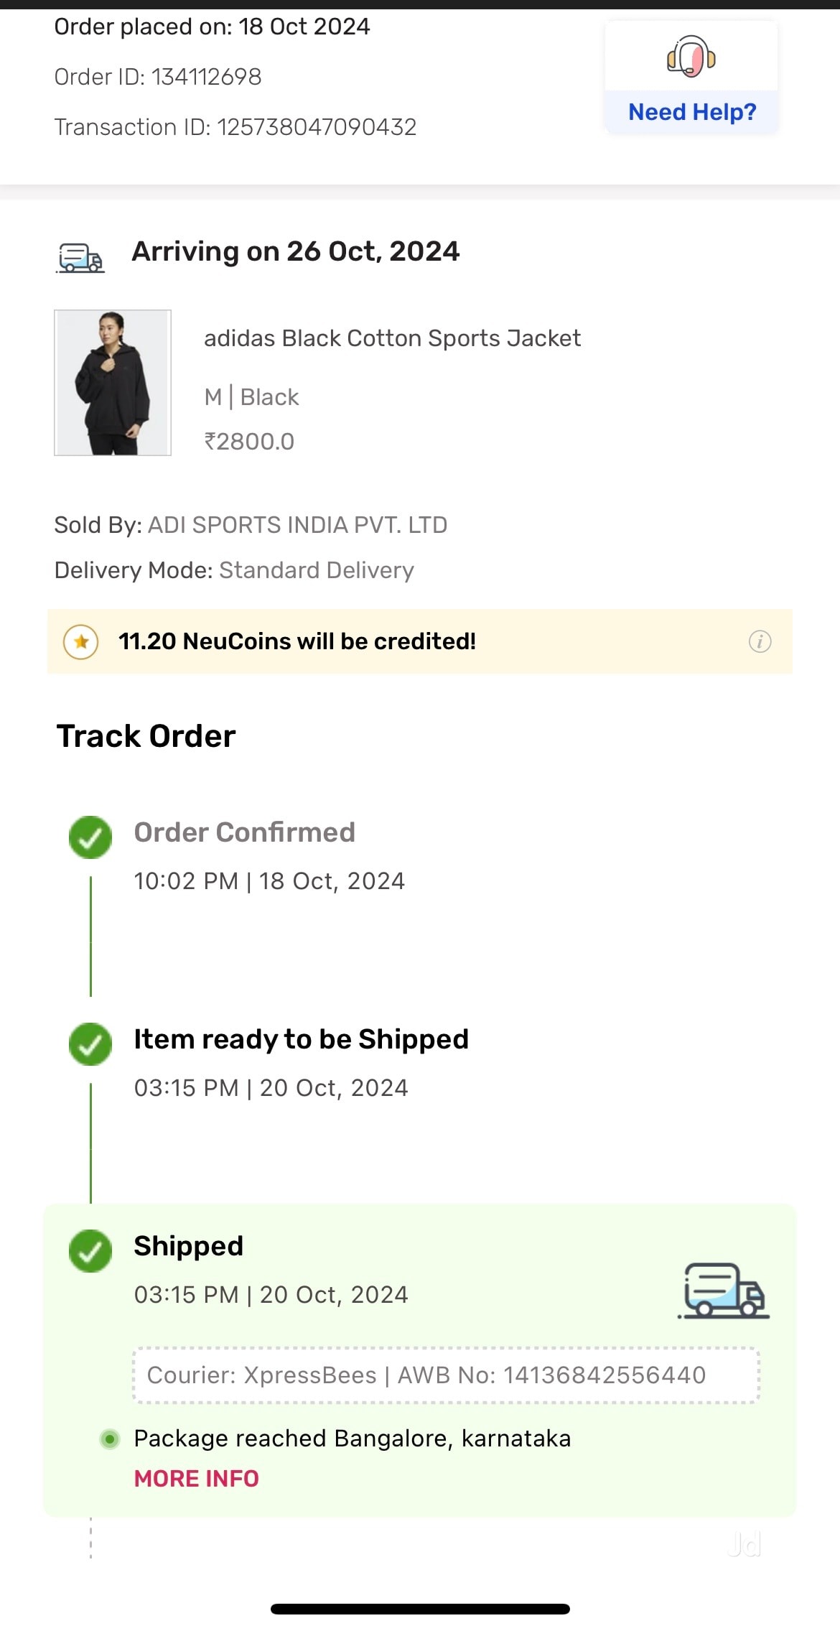Open adidas Black Cotton Sports Jacket title
Screen dimensions: 840x1631
(392, 338)
